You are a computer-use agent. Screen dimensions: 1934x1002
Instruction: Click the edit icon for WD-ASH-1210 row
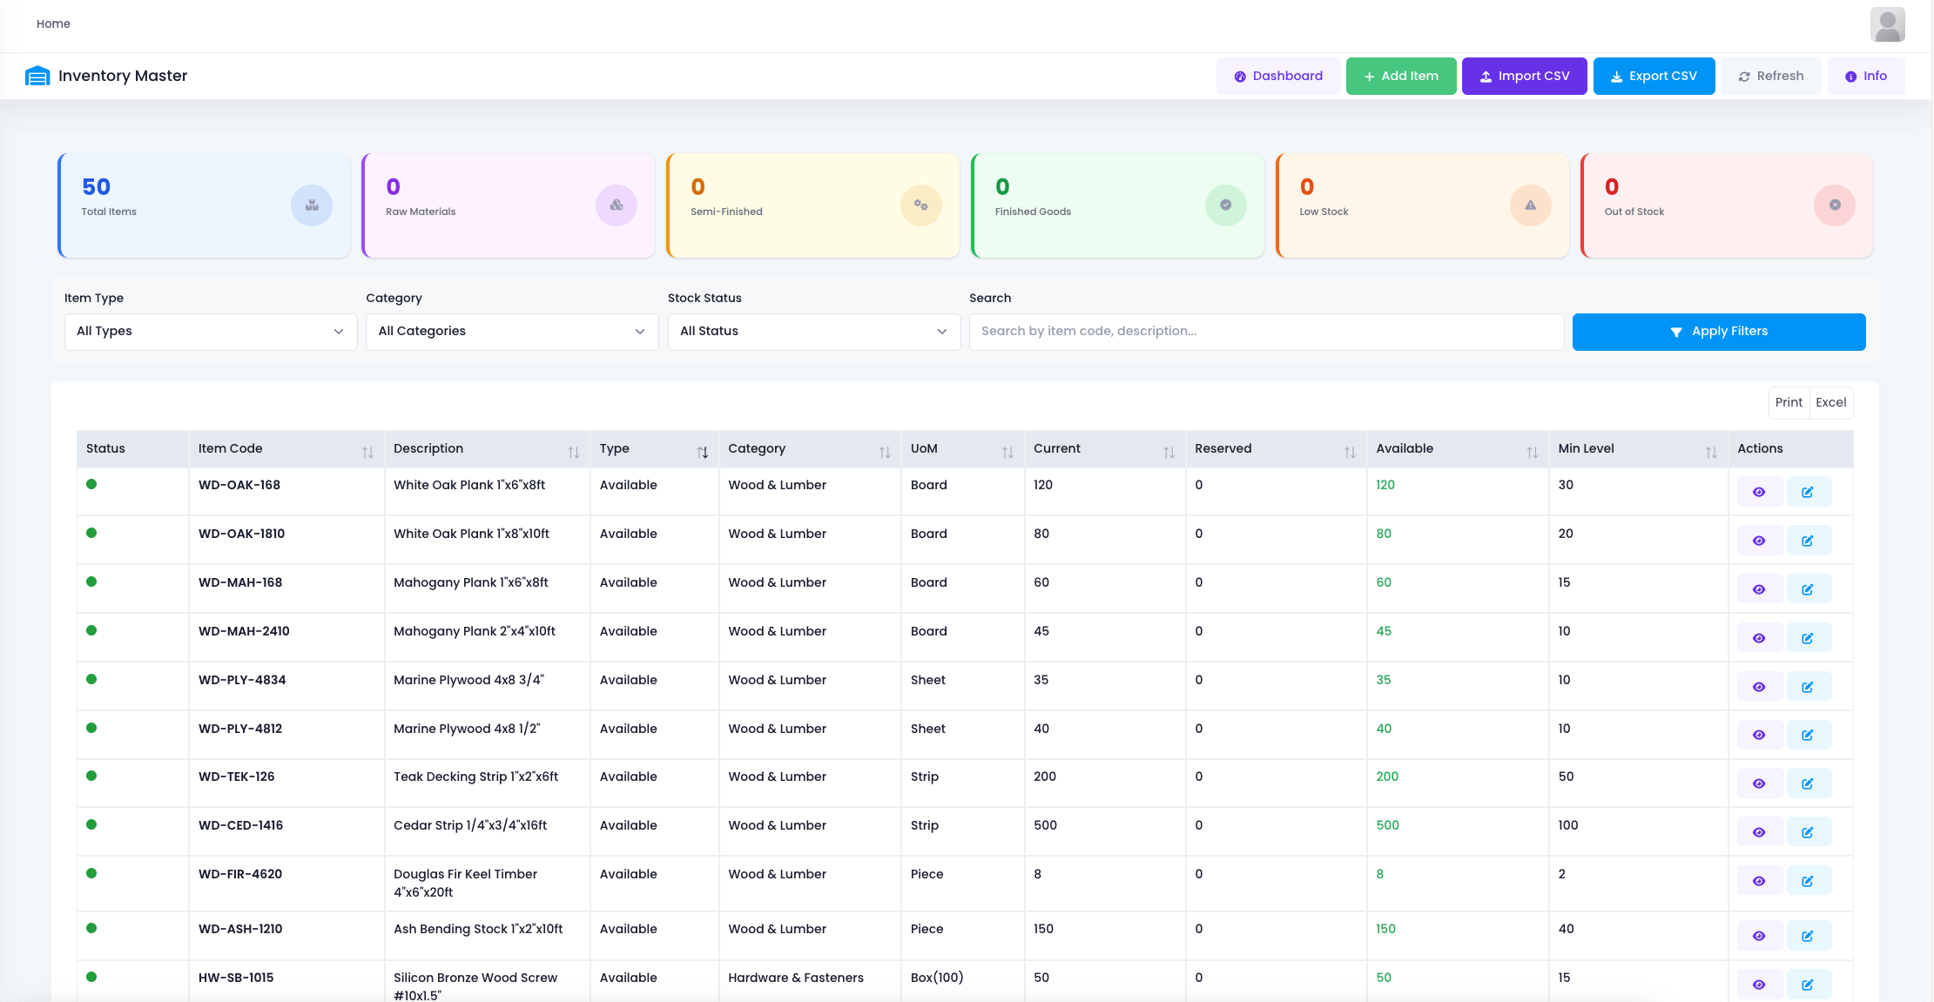click(x=1808, y=936)
